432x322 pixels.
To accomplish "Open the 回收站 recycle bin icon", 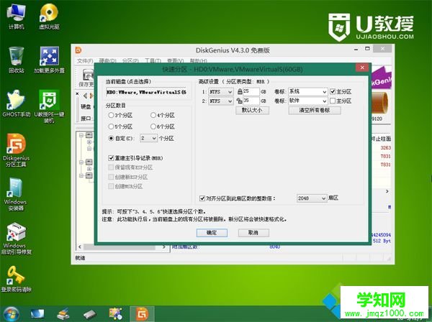I will tap(17, 60).
